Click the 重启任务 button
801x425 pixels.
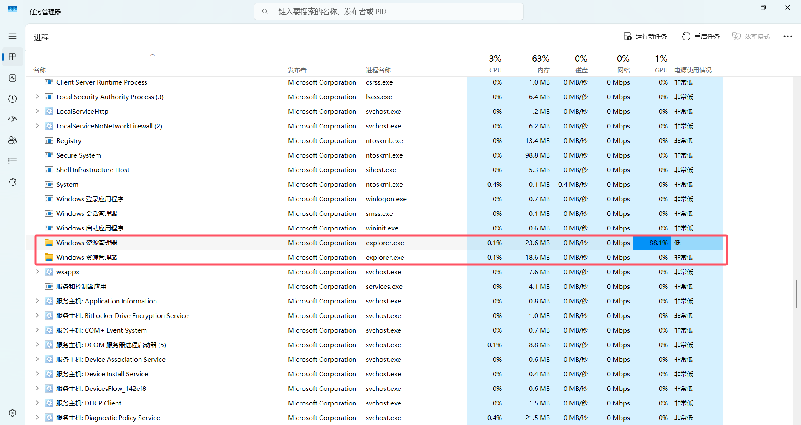coord(701,37)
